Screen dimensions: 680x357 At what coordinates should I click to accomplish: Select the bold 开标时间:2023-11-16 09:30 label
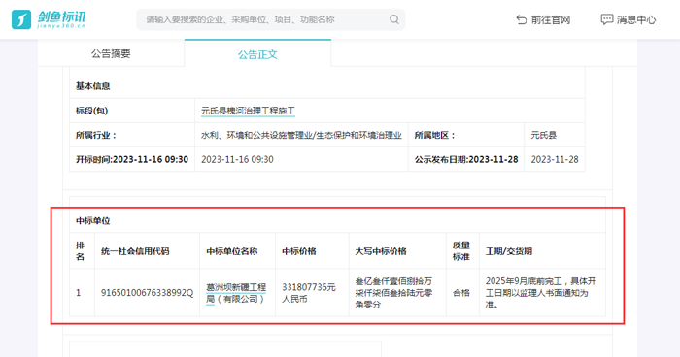[x=132, y=159]
